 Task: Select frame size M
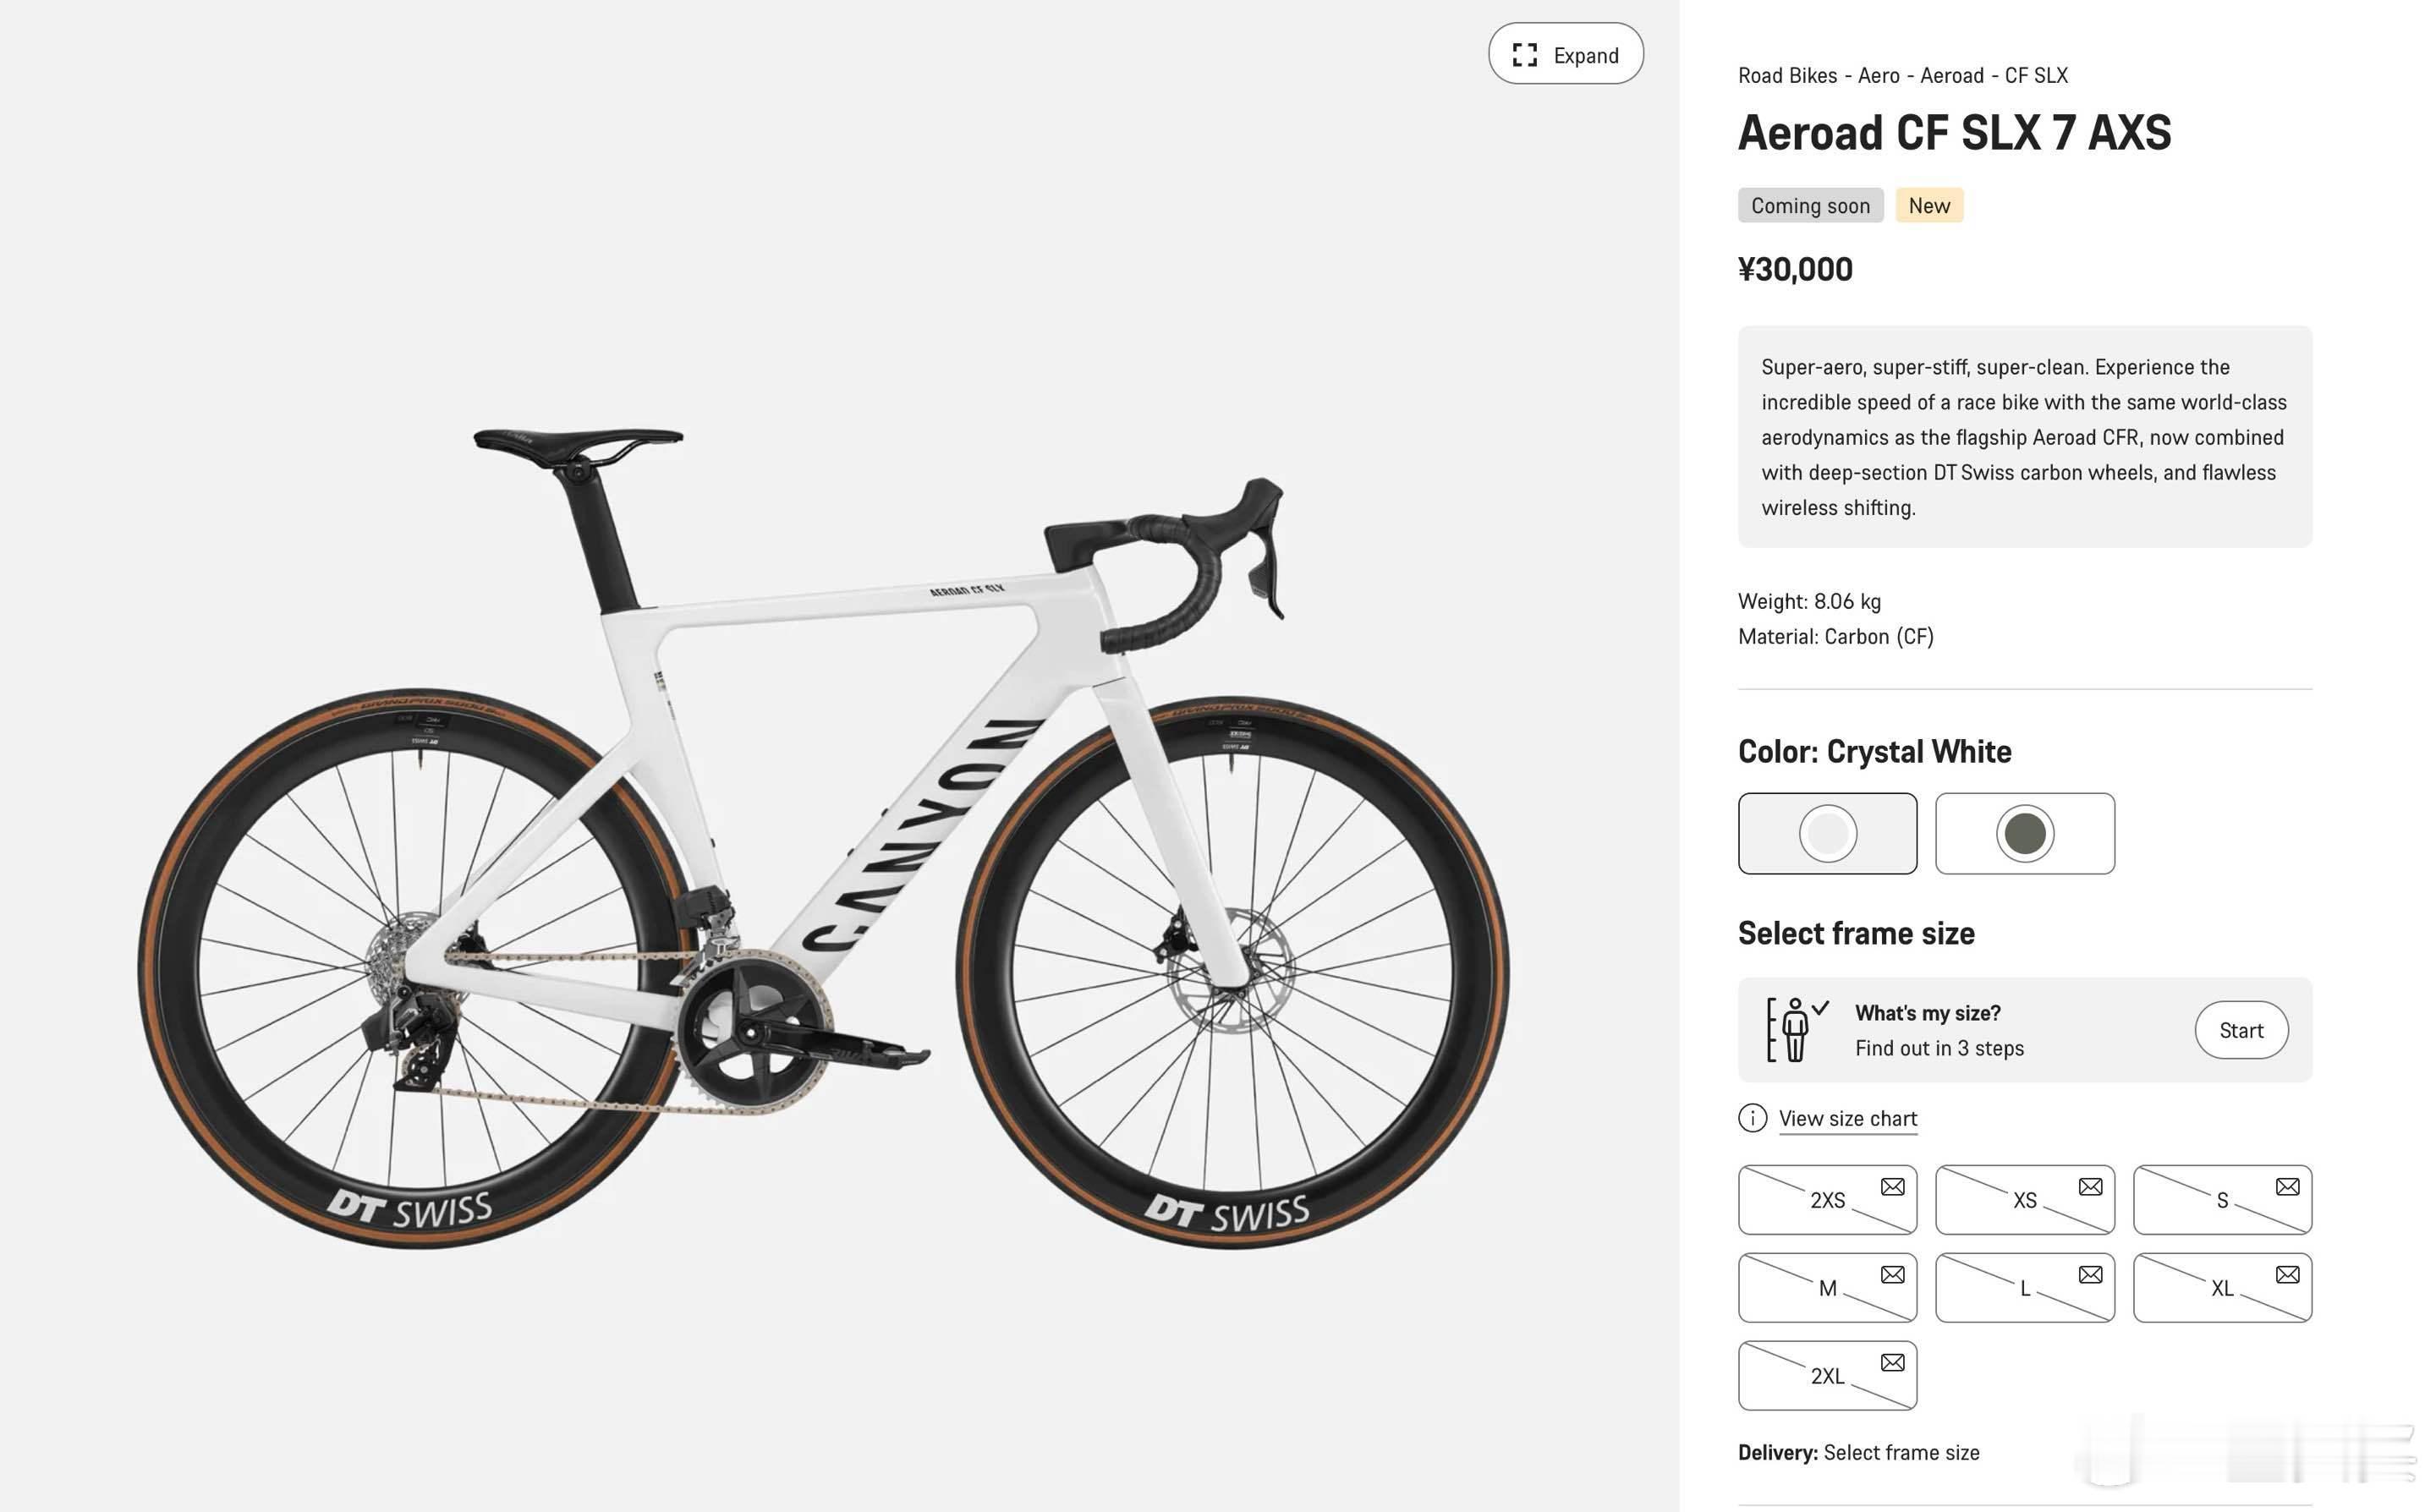[1826, 1289]
